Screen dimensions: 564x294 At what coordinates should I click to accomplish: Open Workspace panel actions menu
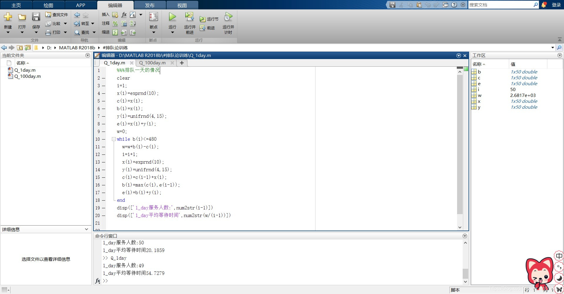pos(560,55)
